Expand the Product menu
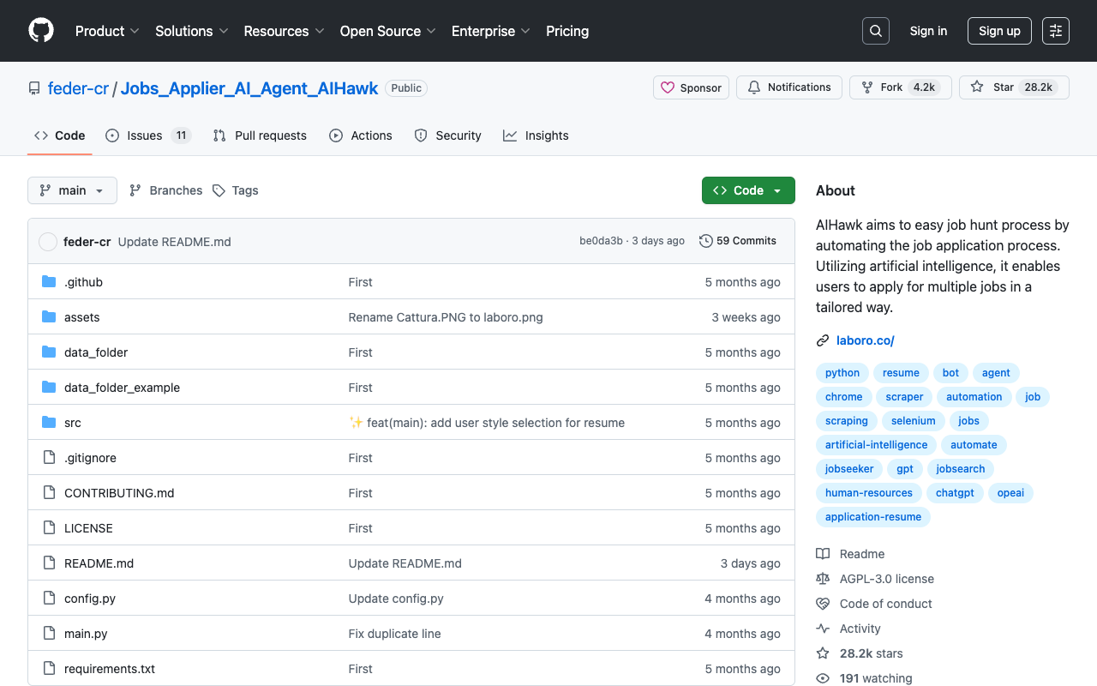 pyautogui.click(x=107, y=31)
